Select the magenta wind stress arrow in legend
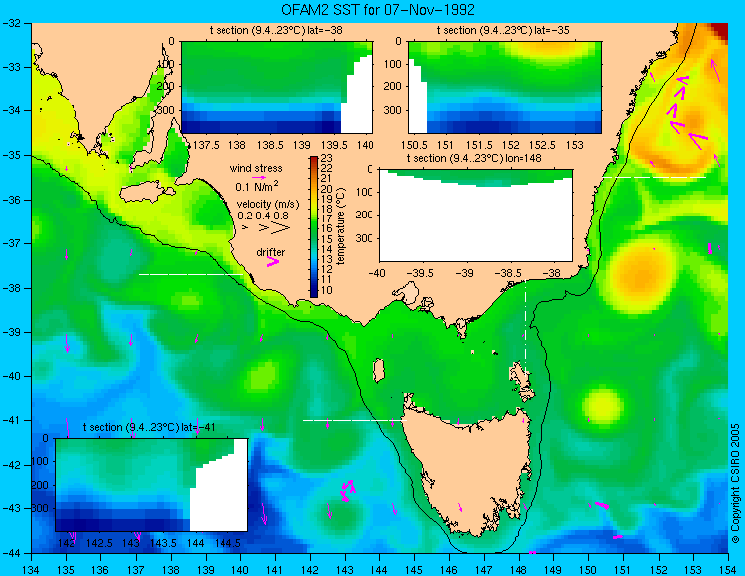The height and width of the screenshot is (576, 745). pyautogui.click(x=258, y=177)
